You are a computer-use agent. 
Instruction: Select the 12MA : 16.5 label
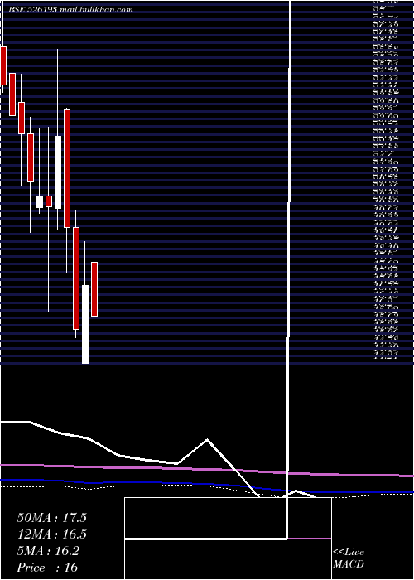(51, 534)
